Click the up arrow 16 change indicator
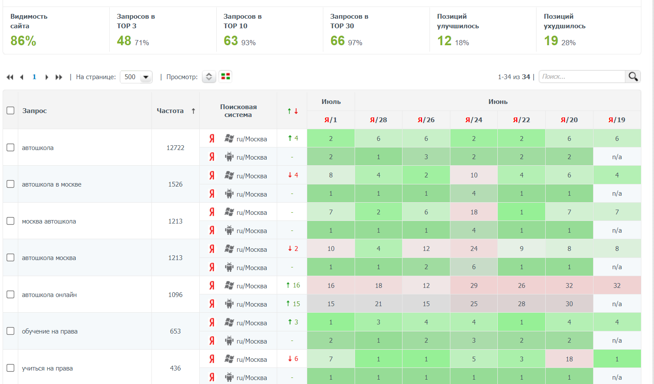 point(293,285)
